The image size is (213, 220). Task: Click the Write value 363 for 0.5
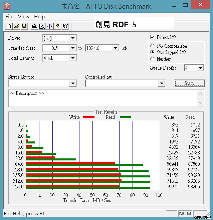[x=175, y=125]
